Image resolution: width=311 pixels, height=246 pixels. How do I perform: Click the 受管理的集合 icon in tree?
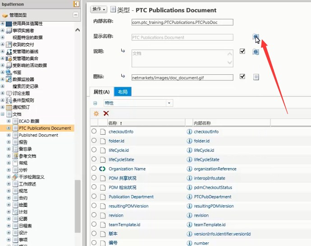(x=9, y=59)
